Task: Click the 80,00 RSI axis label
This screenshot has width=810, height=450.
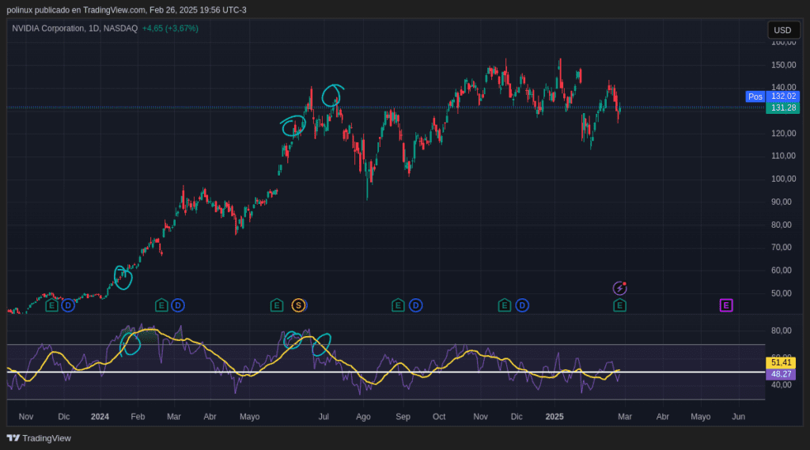Action: [781, 331]
